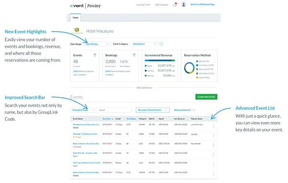Click planner name Alex Markle
The image size is (288, 183).
196,144
